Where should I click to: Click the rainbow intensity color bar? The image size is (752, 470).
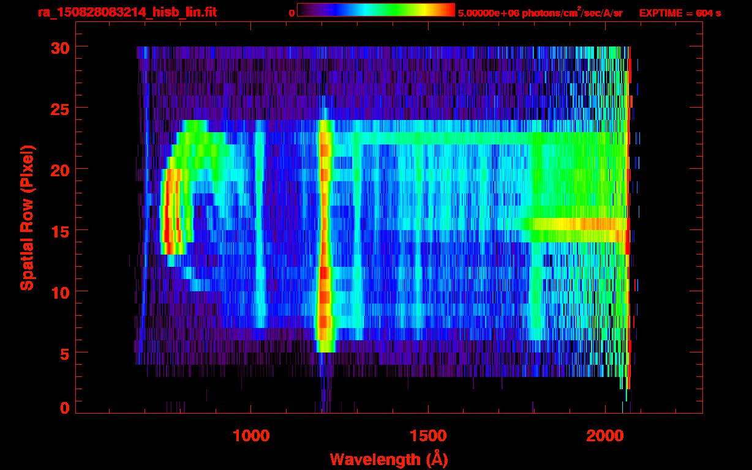(x=375, y=10)
